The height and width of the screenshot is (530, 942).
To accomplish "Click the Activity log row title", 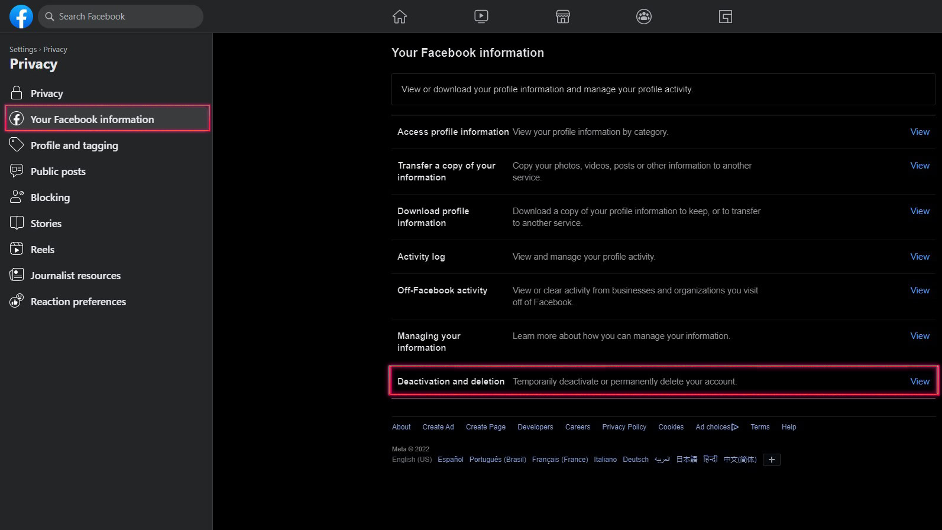I will coord(421,257).
